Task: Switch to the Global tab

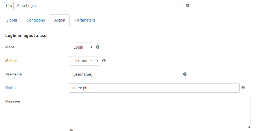Action: click(11, 20)
